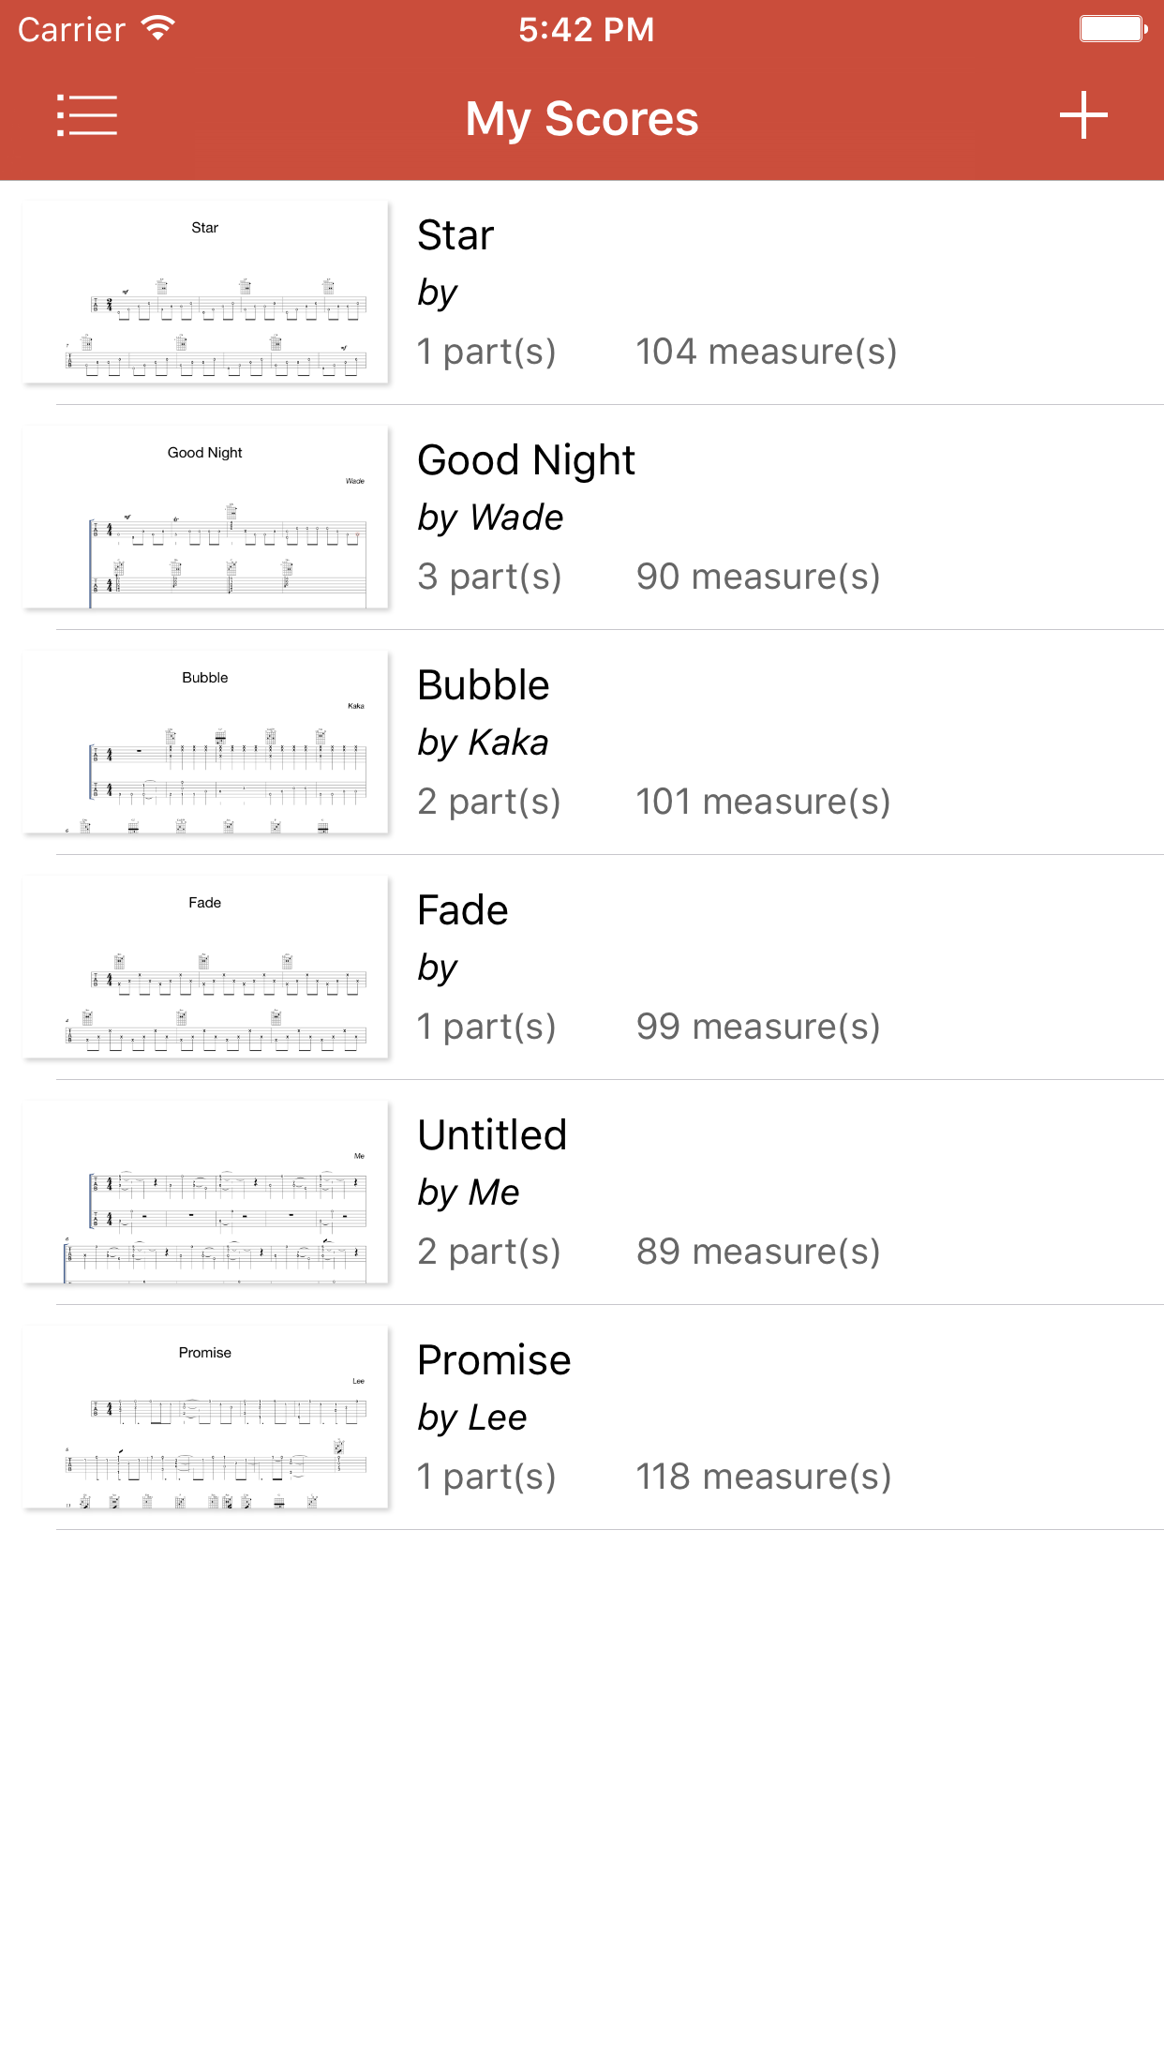This screenshot has height=2070, width=1164.
Task: Tap the plus icon to add score
Action: pyautogui.click(x=1083, y=116)
